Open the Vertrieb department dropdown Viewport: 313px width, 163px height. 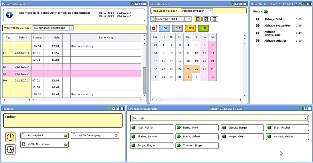click(x=305, y=118)
